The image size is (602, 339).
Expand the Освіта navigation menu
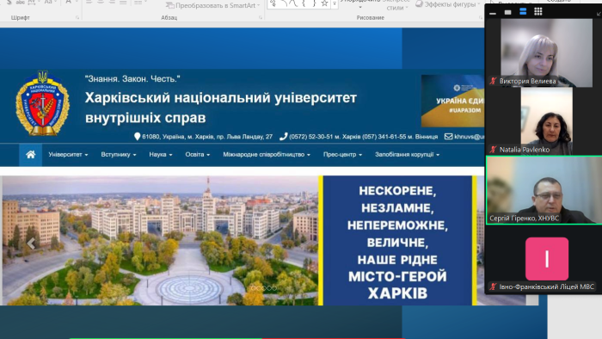click(197, 154)
